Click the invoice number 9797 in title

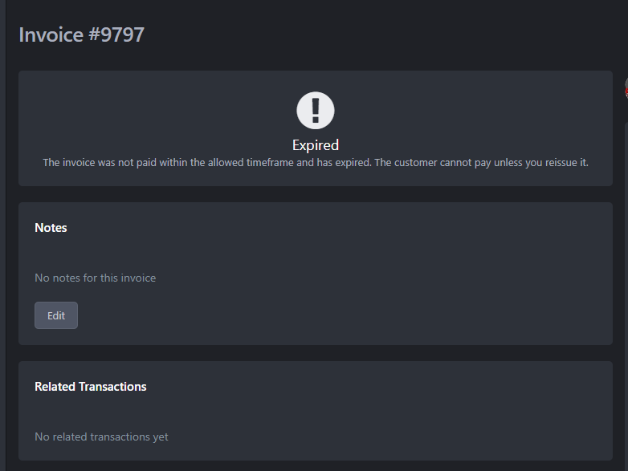point(122,35)
